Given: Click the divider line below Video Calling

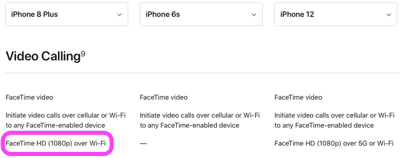Looking at the screenshot, I should (201, 73).
